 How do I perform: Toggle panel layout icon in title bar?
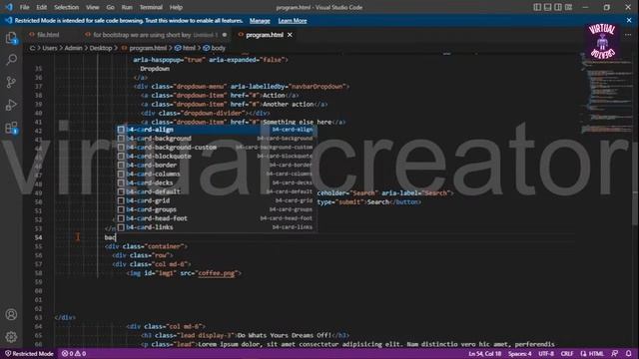coord(547,7)
